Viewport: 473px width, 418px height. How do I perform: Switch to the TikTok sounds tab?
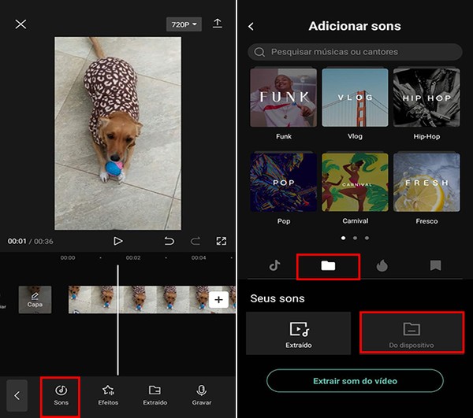coord(274,265)
